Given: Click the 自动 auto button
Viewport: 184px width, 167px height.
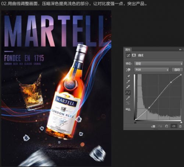Looking at the screenshot, I should click(x=177, y=70).
